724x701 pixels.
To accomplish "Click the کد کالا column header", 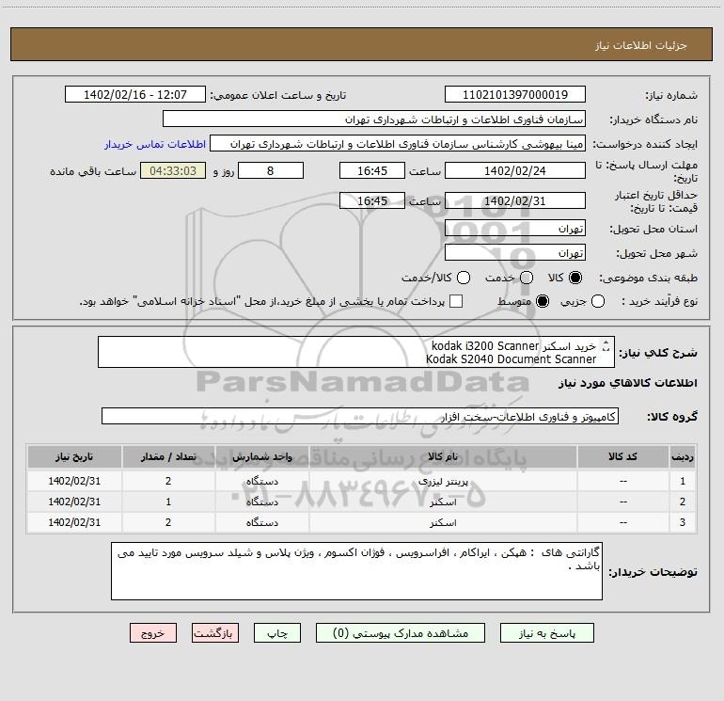I will click(x=622, y=457).
